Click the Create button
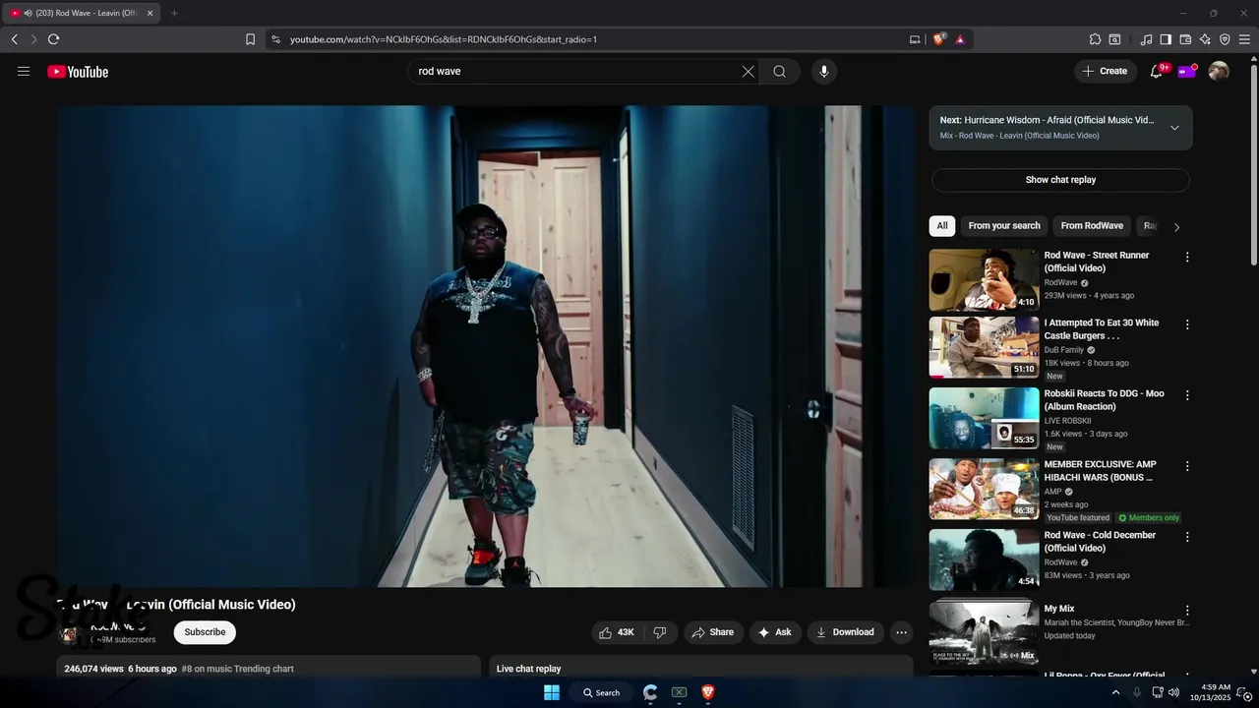This screenshot has width=1259, height=708. (x=1105, y=71)
